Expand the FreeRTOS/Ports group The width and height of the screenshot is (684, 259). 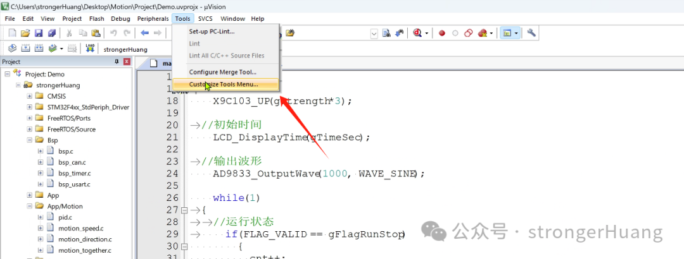[29, 118]
